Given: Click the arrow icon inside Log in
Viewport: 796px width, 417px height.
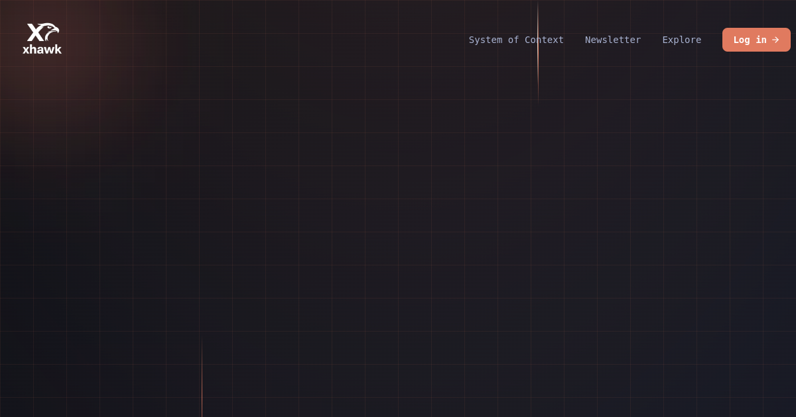Looking at the screenshot, I should (775, 40).
